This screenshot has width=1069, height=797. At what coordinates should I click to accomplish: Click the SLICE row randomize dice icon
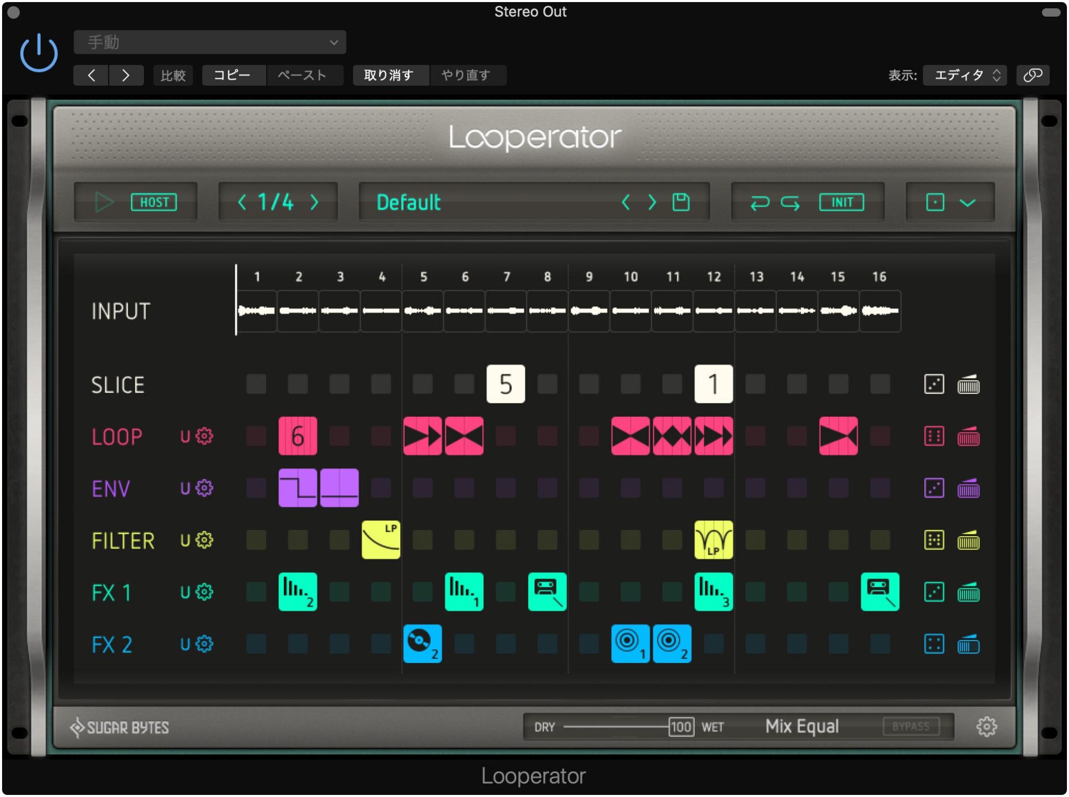point(934,384)
